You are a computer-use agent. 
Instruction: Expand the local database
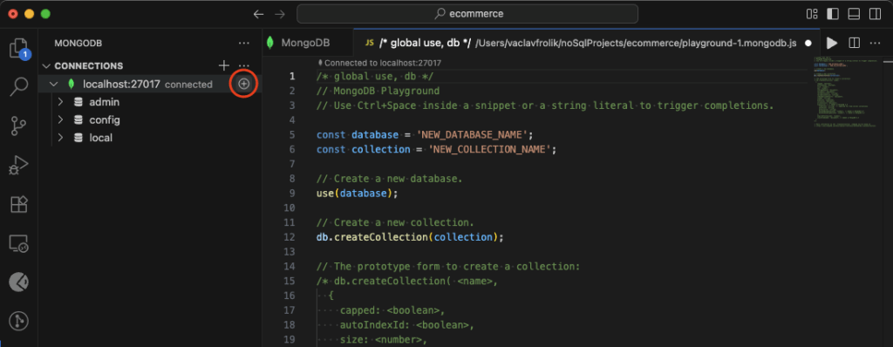pos(61,138)
